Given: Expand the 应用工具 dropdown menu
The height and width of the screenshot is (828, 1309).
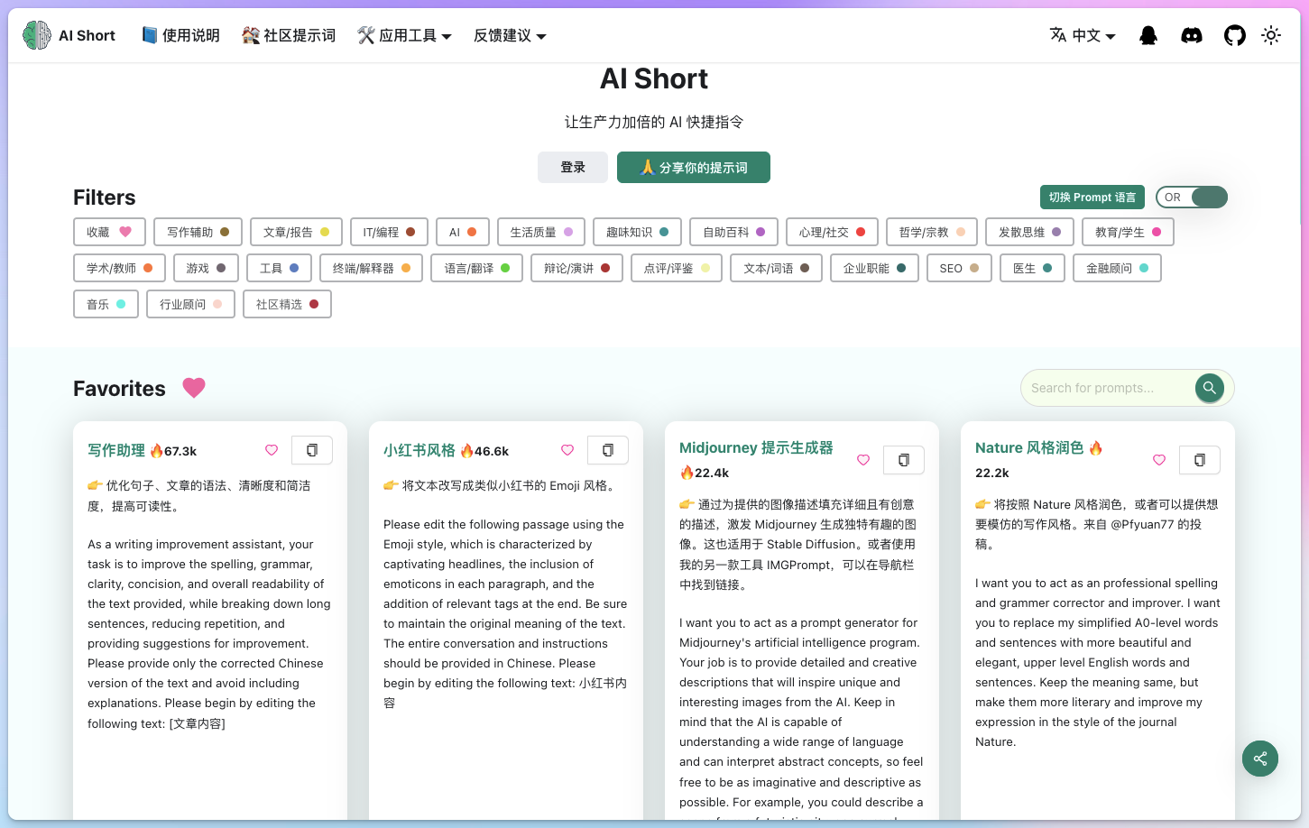Looking at the screenshot, I should (x=404, y=35).
